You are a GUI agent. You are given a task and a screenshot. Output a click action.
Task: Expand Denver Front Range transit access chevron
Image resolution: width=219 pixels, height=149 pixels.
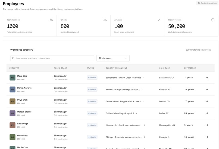[x=143, y=101]
